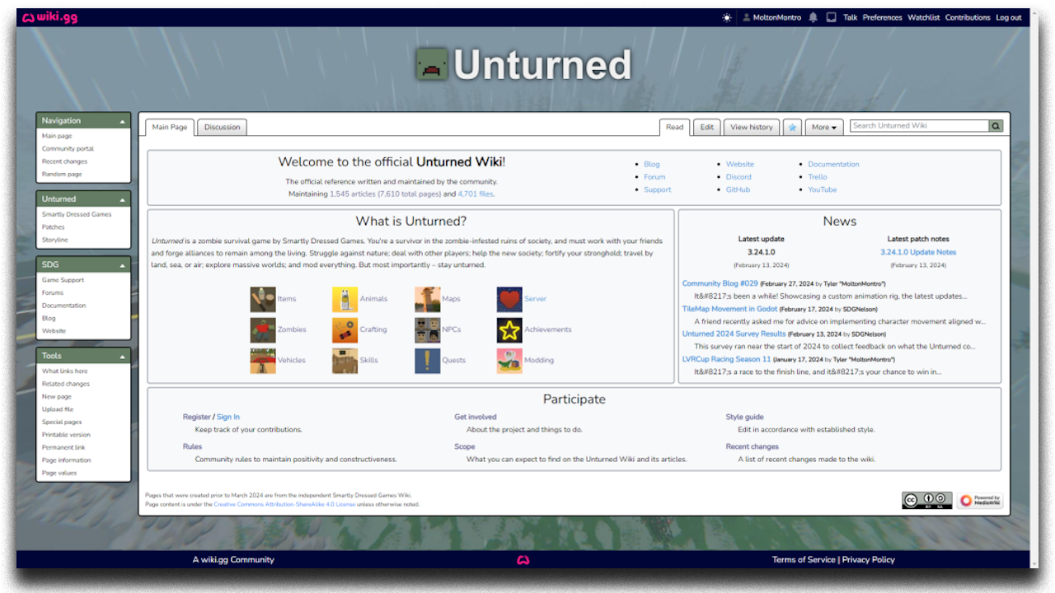Open the GitHub link
Screen dimensions: 1055x593
(x=738, y=189)
